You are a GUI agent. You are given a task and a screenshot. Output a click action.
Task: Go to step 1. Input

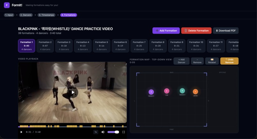pyautogui.click(x=9, y=15)
